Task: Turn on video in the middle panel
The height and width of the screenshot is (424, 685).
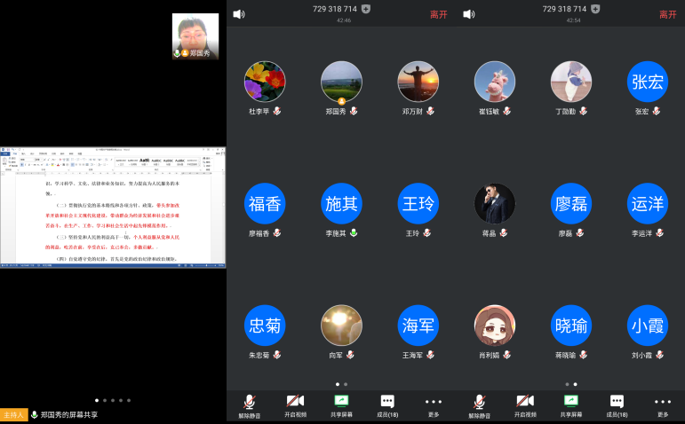Action: pos(295,405)
